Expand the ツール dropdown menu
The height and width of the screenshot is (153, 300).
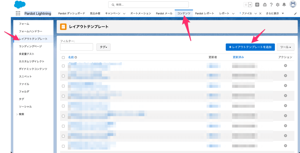285,47
